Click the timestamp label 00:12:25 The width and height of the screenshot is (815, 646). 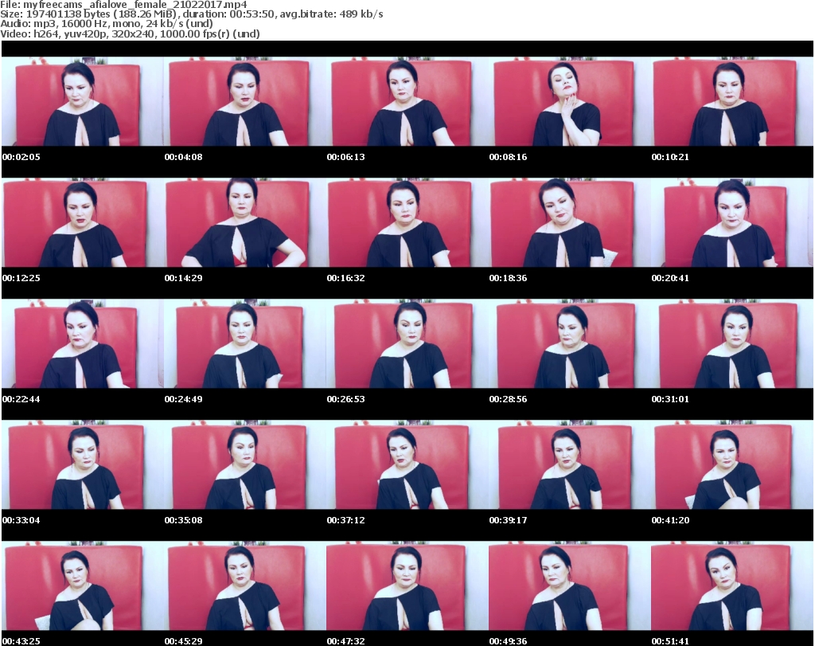pos(21,278)
